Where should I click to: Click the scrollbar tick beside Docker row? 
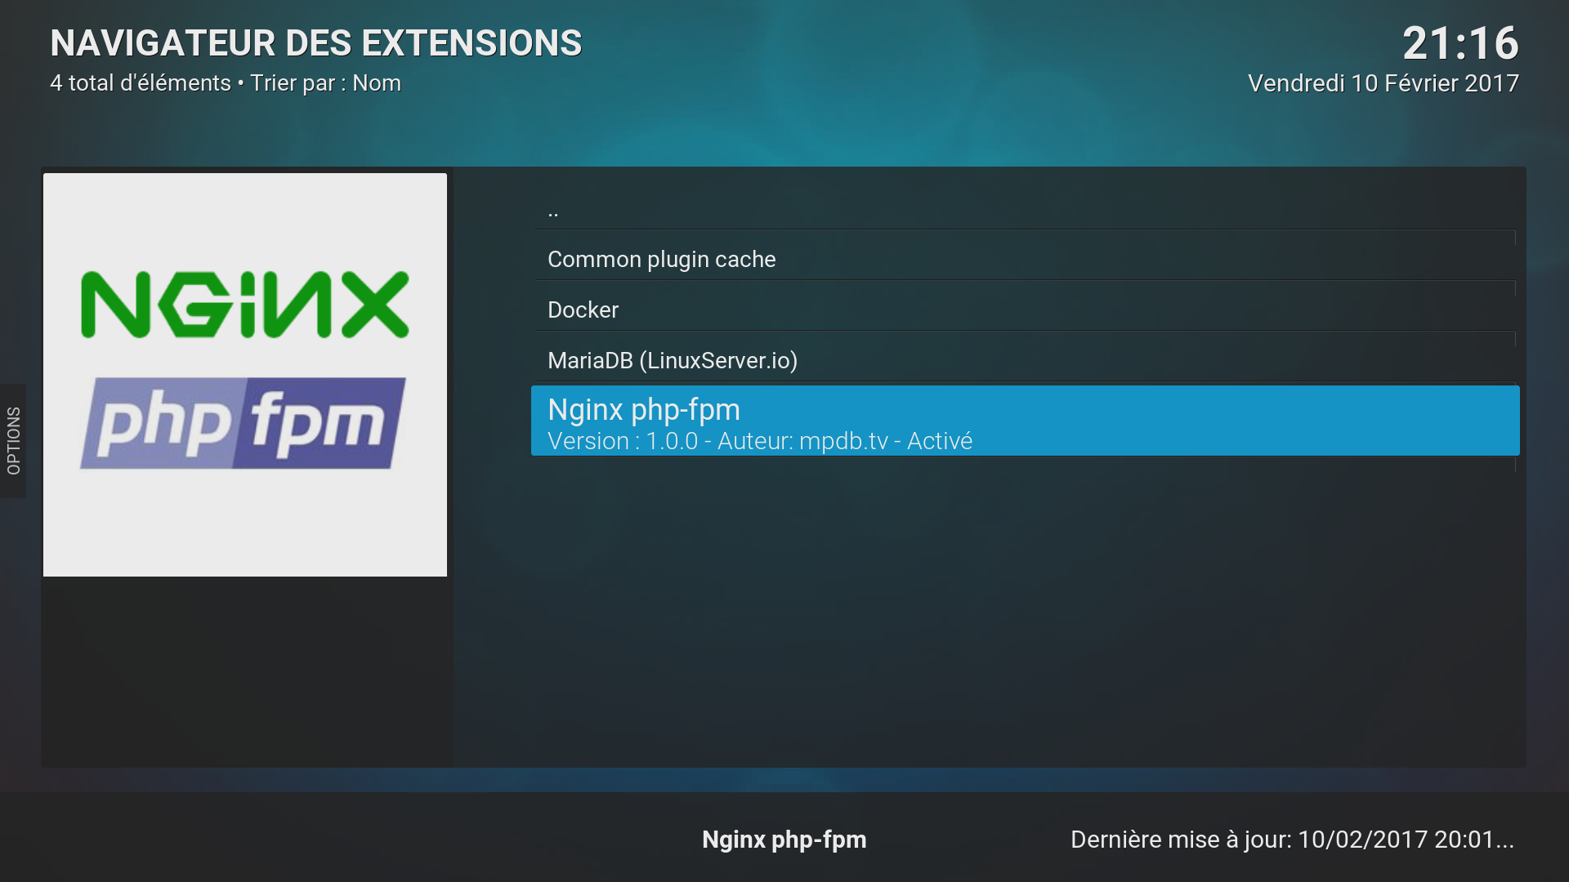(x=1515, y=288)
